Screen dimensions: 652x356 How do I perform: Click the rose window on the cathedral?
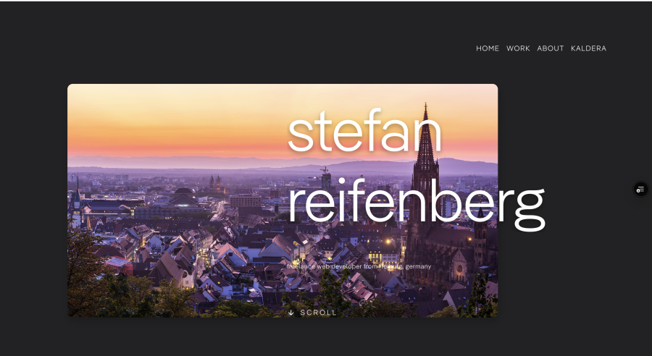tap(459, 268)
